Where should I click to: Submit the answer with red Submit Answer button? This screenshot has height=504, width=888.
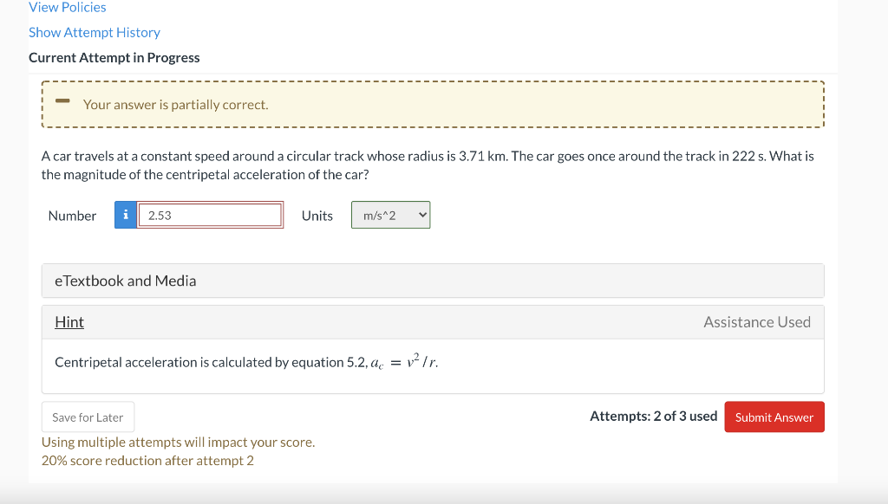point(774,417)
